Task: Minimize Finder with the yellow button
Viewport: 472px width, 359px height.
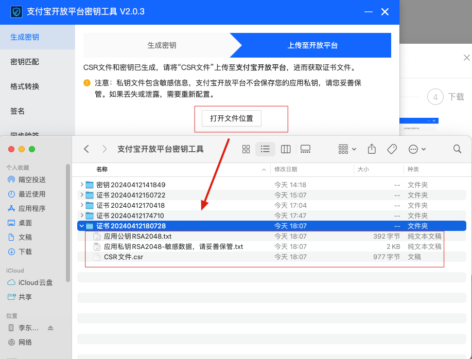Action: [22, 149]
